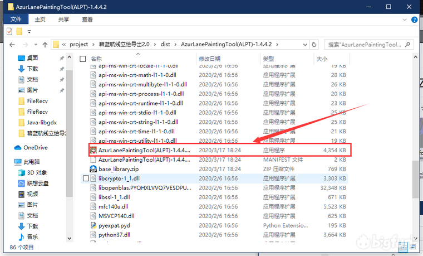Open 联想云盘 in navigation pane
This screenshot has width=423, height=256.
pyautogui.click(x=37, y=183)
